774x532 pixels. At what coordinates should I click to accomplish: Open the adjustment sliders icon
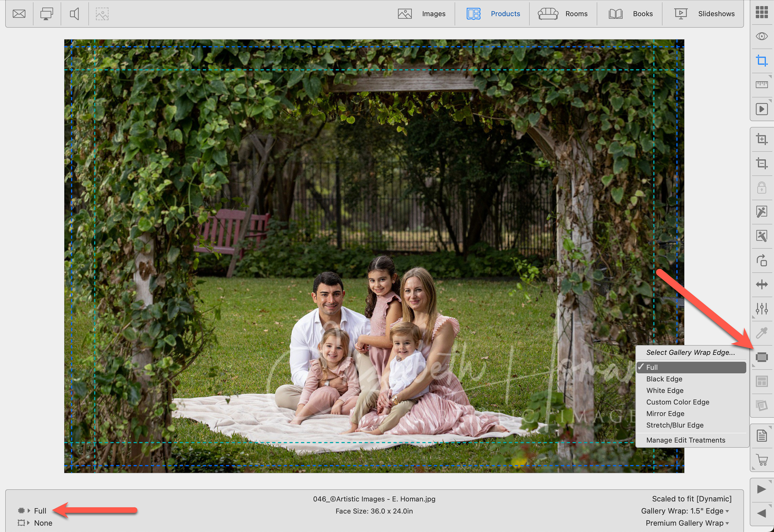(762, 309)
